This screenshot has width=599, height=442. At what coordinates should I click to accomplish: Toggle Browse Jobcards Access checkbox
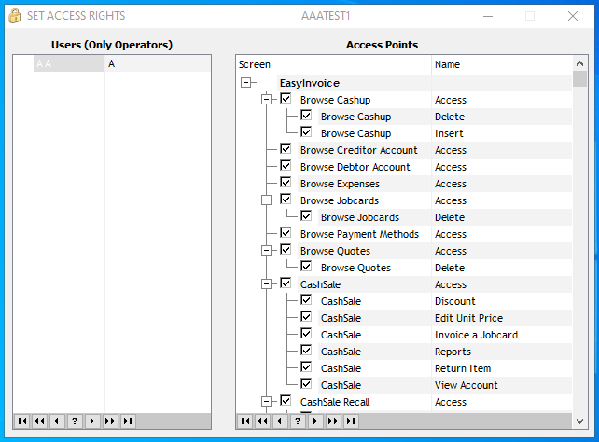(x=286, y=200)
